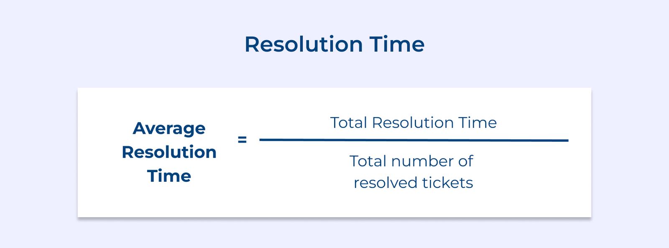Click bold "Resolution" below the word "Average"

169,152
